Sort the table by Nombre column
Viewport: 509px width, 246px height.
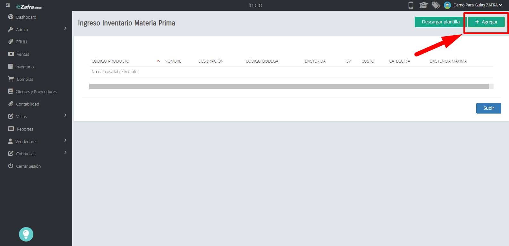click(173, 61)
